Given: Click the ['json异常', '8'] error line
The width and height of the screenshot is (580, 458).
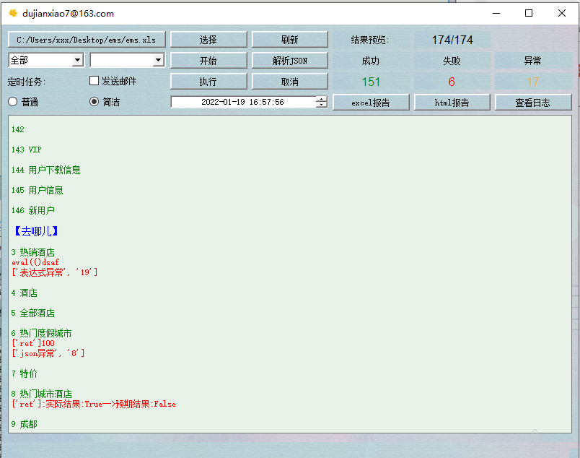Looking at the screenshot, I should tap(48, 353).
